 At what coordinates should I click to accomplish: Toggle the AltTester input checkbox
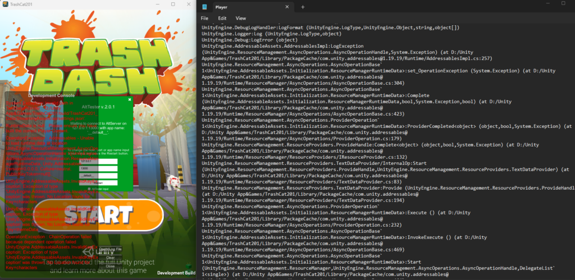[x=89, y=189]
